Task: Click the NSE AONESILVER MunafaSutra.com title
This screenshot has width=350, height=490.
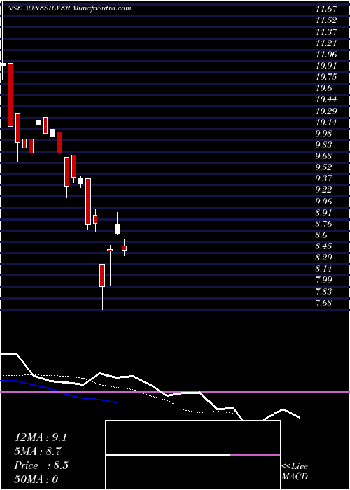Action: tap(69, 8)
